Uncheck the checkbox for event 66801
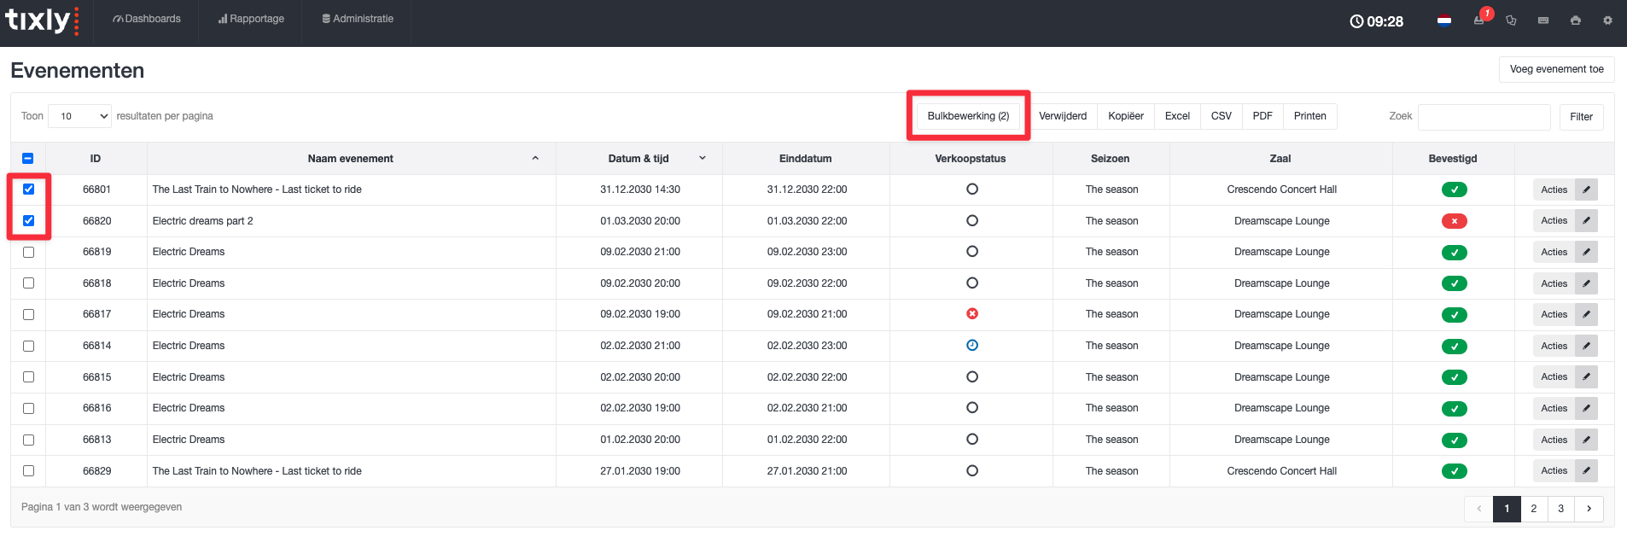1627x548 pixels. click(28, 189)
